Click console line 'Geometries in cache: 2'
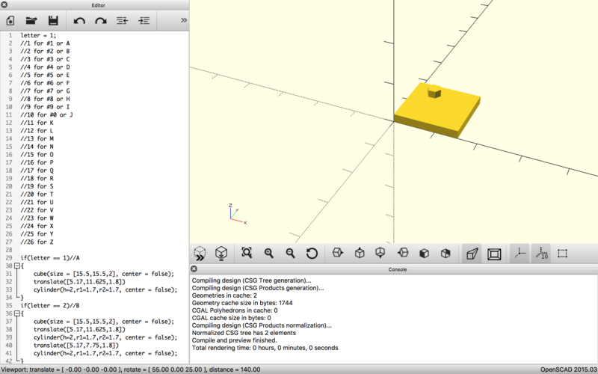This screenshot has width=598, height=374. tap(224, 295)
